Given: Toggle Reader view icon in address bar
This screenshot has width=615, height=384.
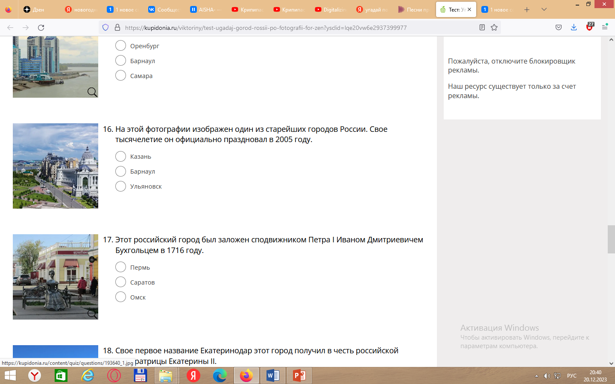Looking at the screenshot, I should pyautogui.click(x=482, y=28).
